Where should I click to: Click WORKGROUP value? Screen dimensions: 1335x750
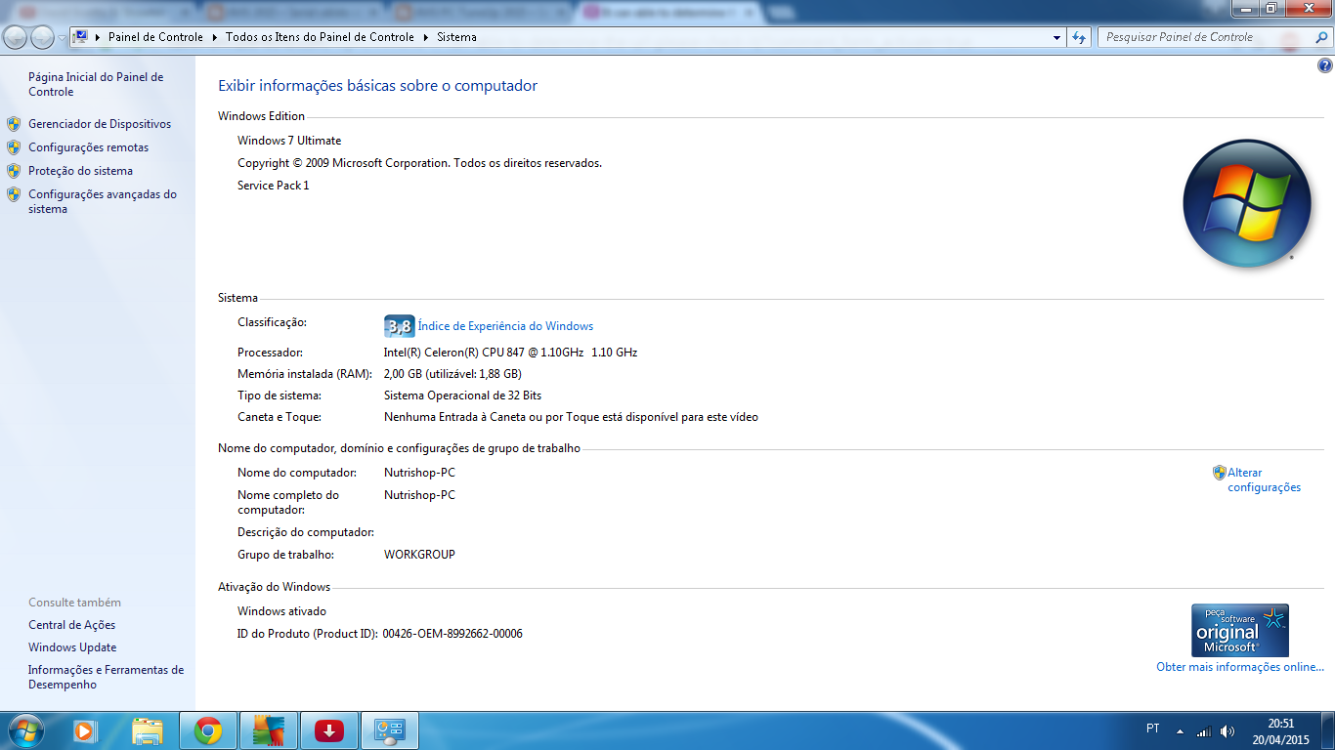coord(419,555)
